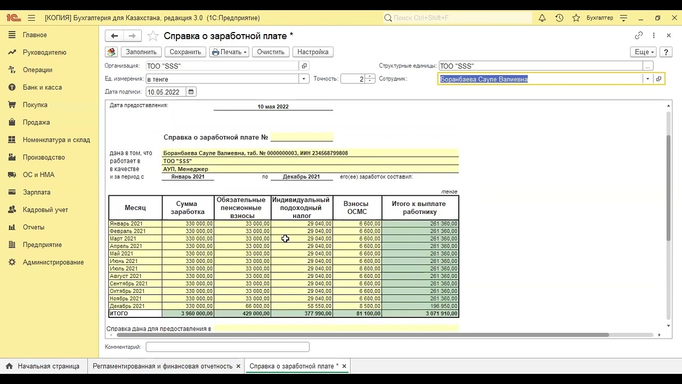Open employee record icon beside Сотрудник field
682x384 pixels.
(659, 79)
